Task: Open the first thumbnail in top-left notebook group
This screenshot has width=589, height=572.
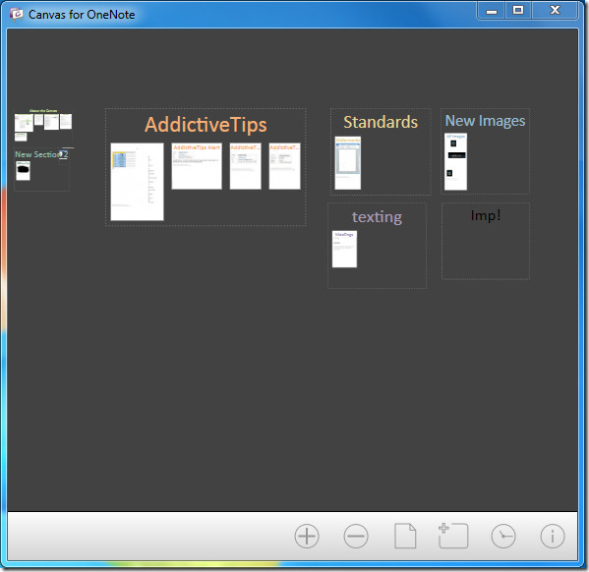Action: [x=24, y=123]
